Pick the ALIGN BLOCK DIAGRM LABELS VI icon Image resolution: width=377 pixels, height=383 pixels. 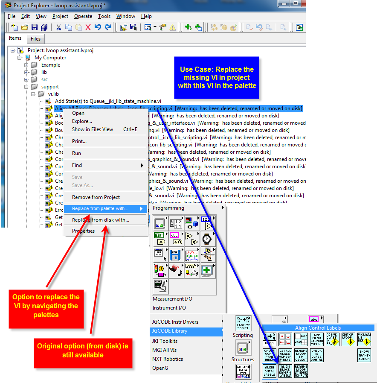(x=285, y=371)
